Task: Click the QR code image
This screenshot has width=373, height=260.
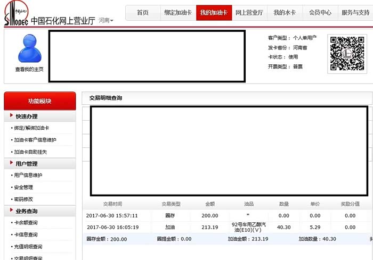Action: click(347, 53)
